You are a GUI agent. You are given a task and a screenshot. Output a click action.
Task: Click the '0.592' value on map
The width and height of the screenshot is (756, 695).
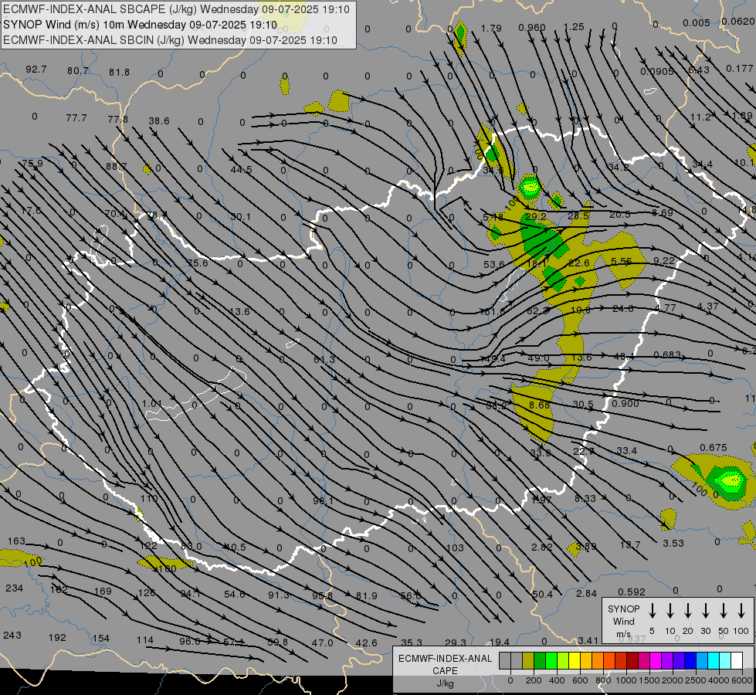click(x=631, y=592)
